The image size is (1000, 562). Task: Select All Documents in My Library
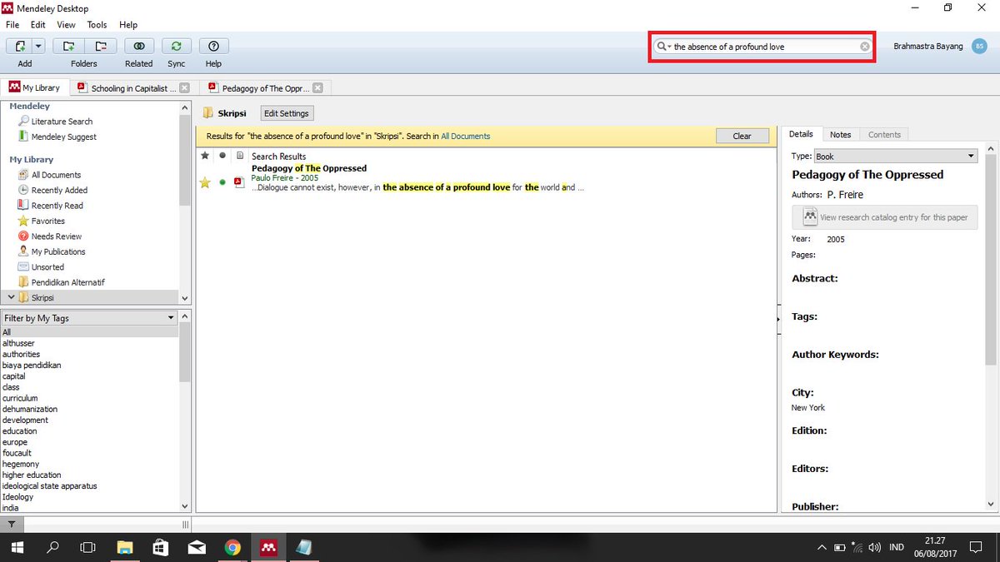coord(56,175)
